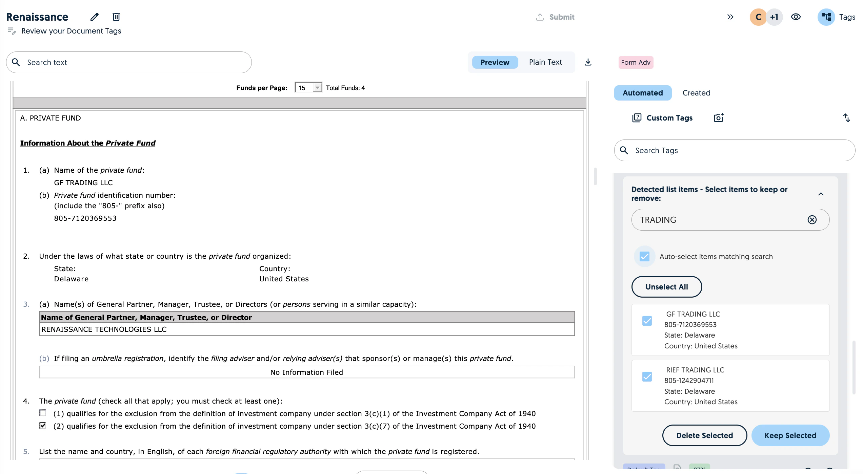Screen dimensions: 863x474
Task: Collapse the Detected list items section
Action: pyautogui.click(x=821, y=194)
